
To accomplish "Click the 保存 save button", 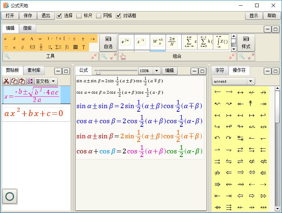I will tap(28, 16).
